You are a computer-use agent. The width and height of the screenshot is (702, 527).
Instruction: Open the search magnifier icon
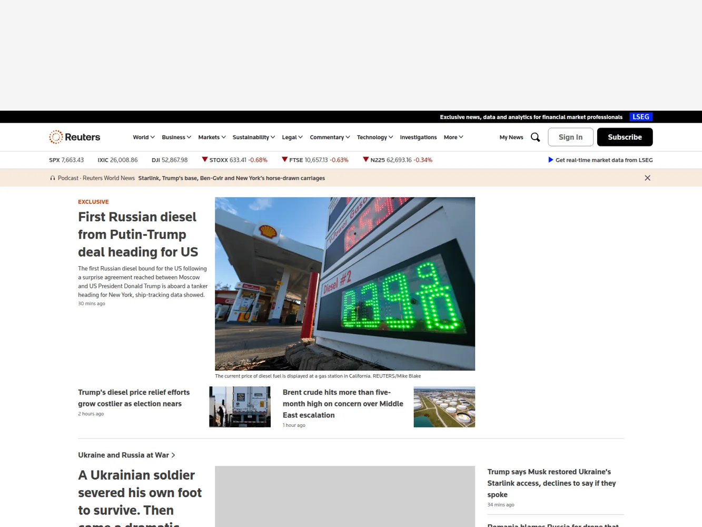[535, 137]
